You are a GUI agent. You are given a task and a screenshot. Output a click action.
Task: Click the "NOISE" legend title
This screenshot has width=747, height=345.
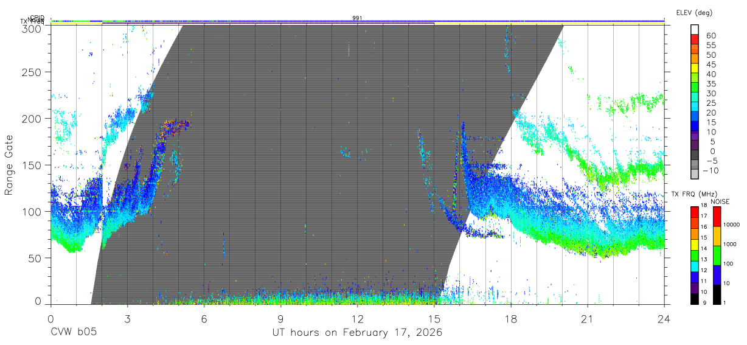click(x=721, y=201)
